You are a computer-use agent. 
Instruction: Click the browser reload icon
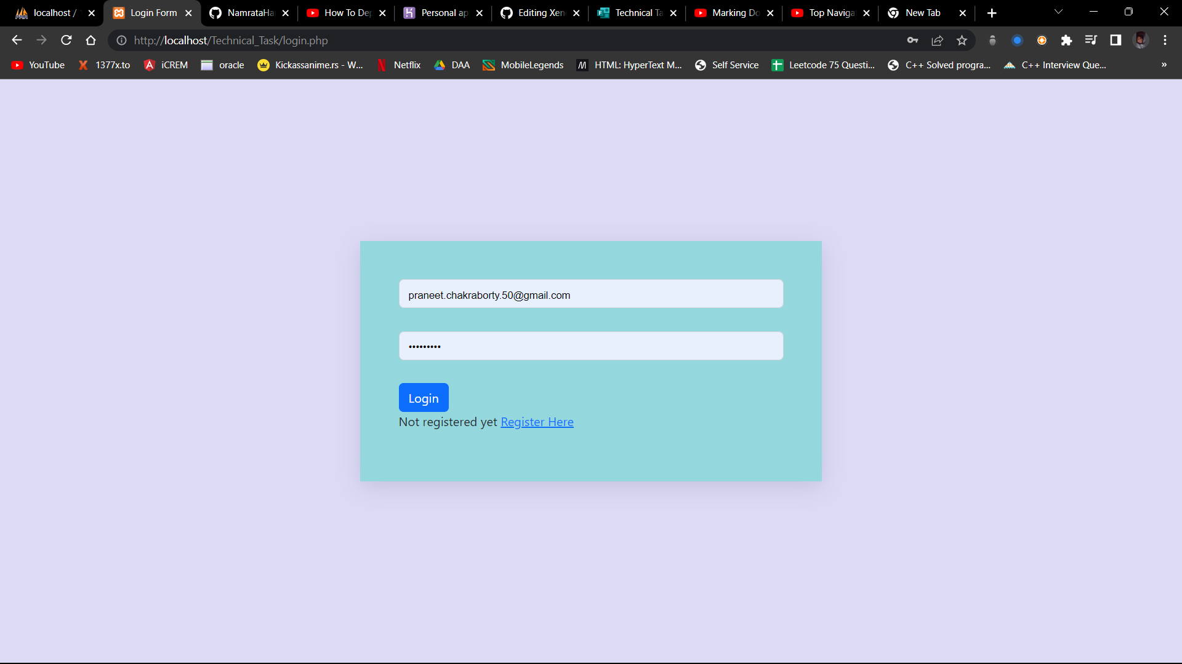(x=66, y=41)
